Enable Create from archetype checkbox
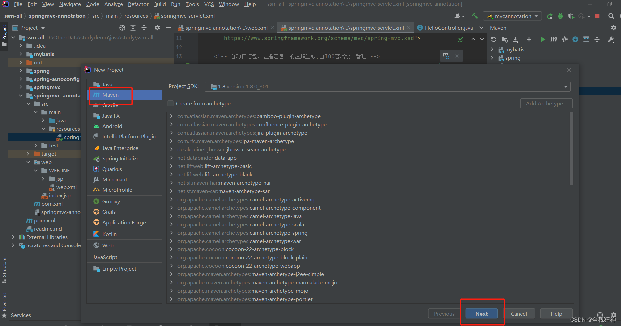621x326 pixels. click(171, 103)
